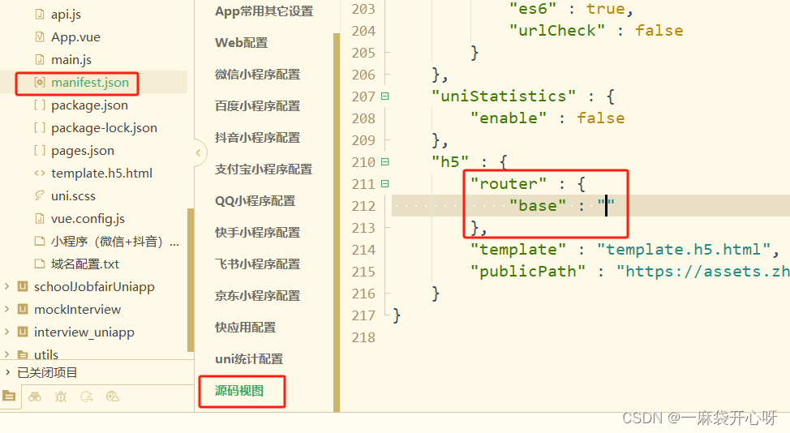The image size is (790, 433).
Task: Click the vertical scrollbar of the config list
Action: coord(337,221)
